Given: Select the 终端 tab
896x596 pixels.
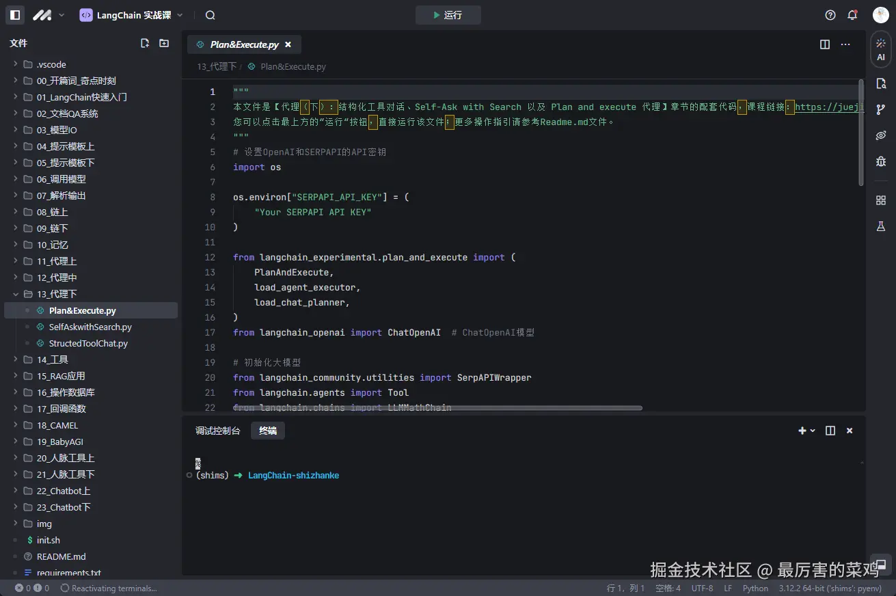Looking at the screenshot, I should (268, 431).
